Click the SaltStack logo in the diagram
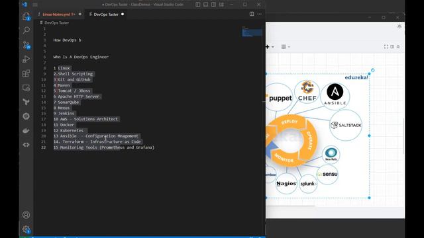 pos(346,125)
